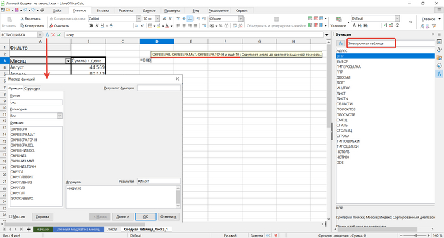Open the sidebar Gallery icon
Screen dimensions: 444x238
point(439,58)
